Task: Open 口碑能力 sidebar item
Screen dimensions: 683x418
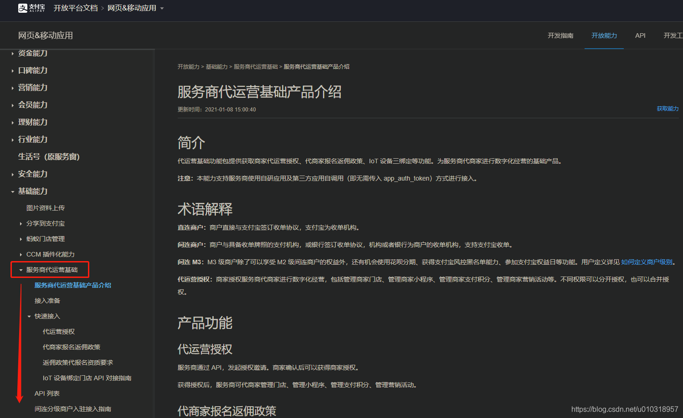Action: click(x=33, y=71)
